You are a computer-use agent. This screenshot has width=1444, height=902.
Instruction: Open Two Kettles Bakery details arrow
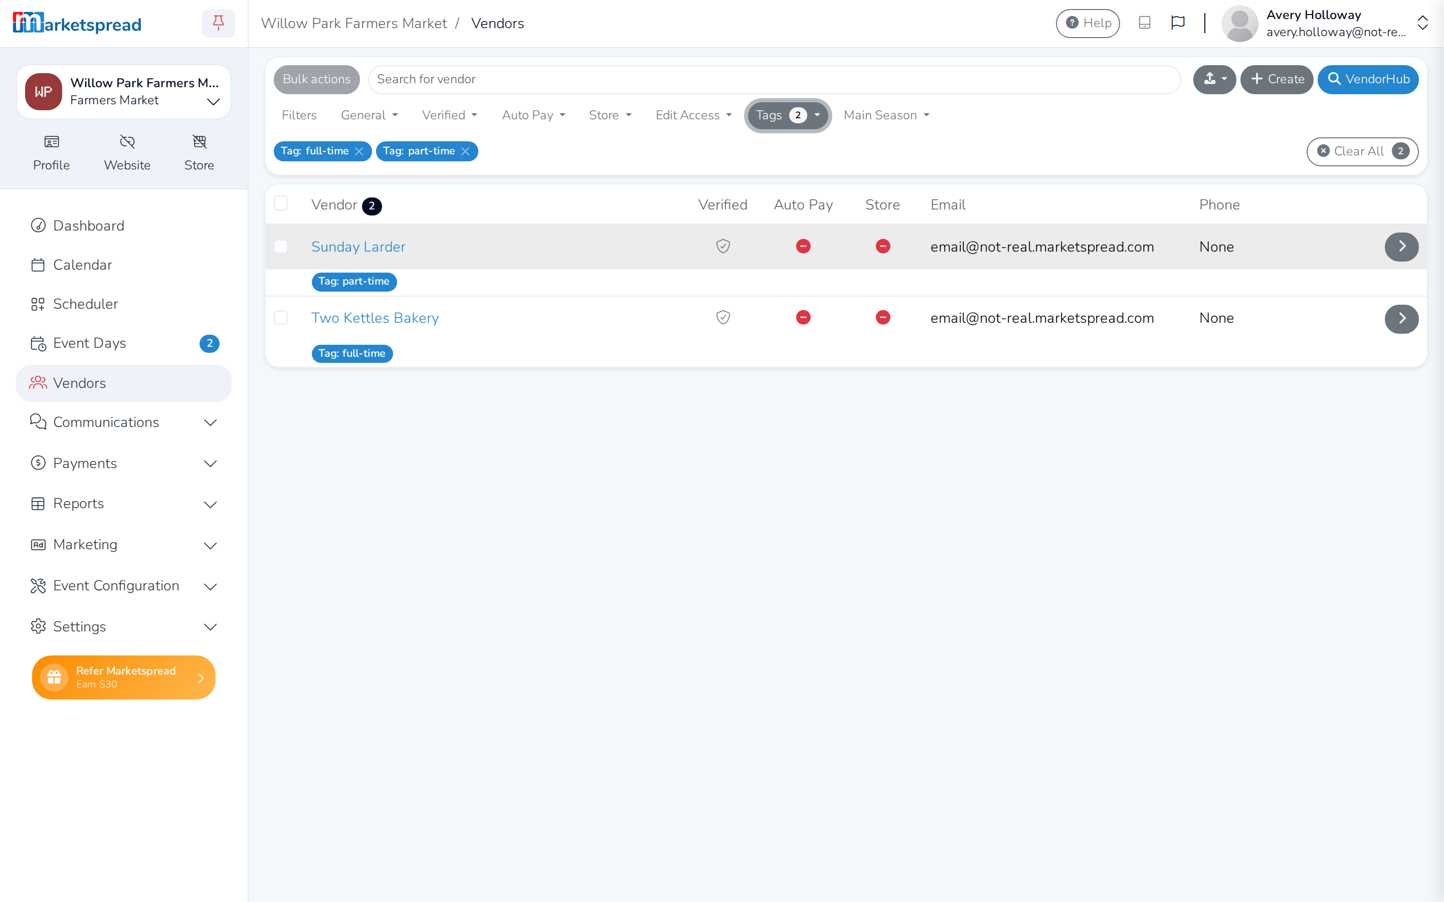point(1402,319)
